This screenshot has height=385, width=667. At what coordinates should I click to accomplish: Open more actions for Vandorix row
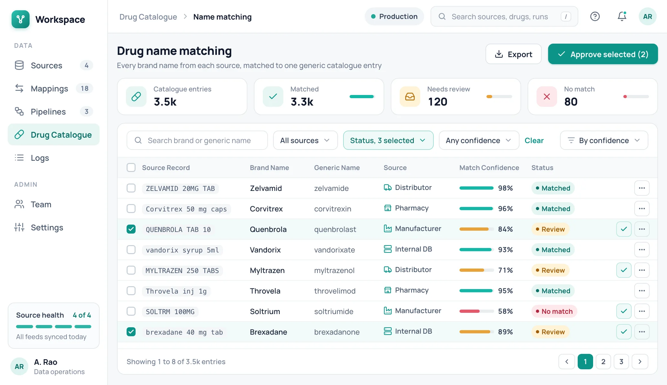642,250
